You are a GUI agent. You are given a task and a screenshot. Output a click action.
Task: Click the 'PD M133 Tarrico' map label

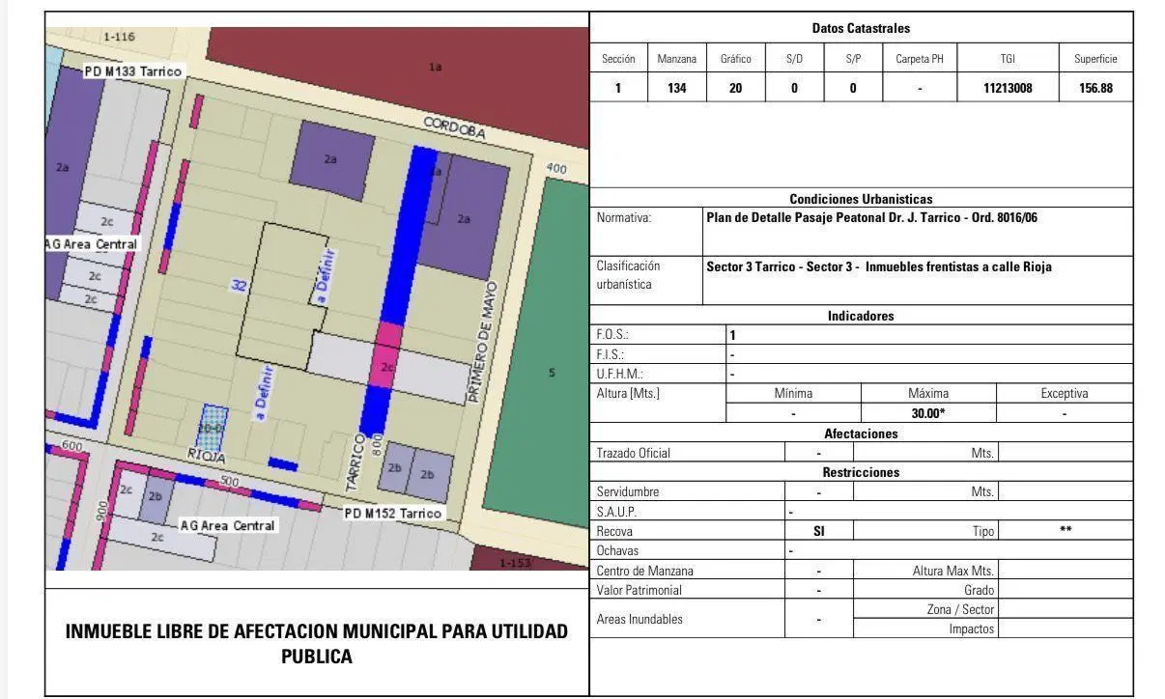click(x=132, y=71)
